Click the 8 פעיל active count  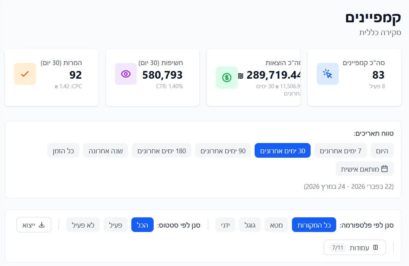(x=377, y=86)
